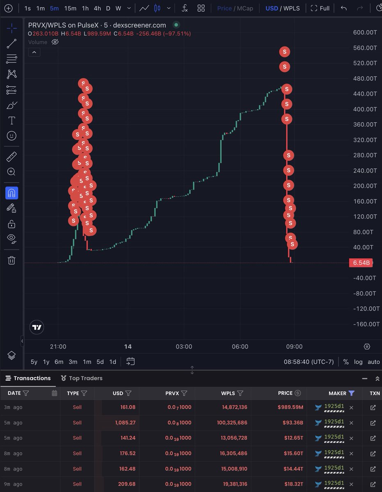Filter transactions by PRVX amount
Image resolution: width=382 pixels, height=492 pixels.
pyautogui.click(x=184, y=393)
